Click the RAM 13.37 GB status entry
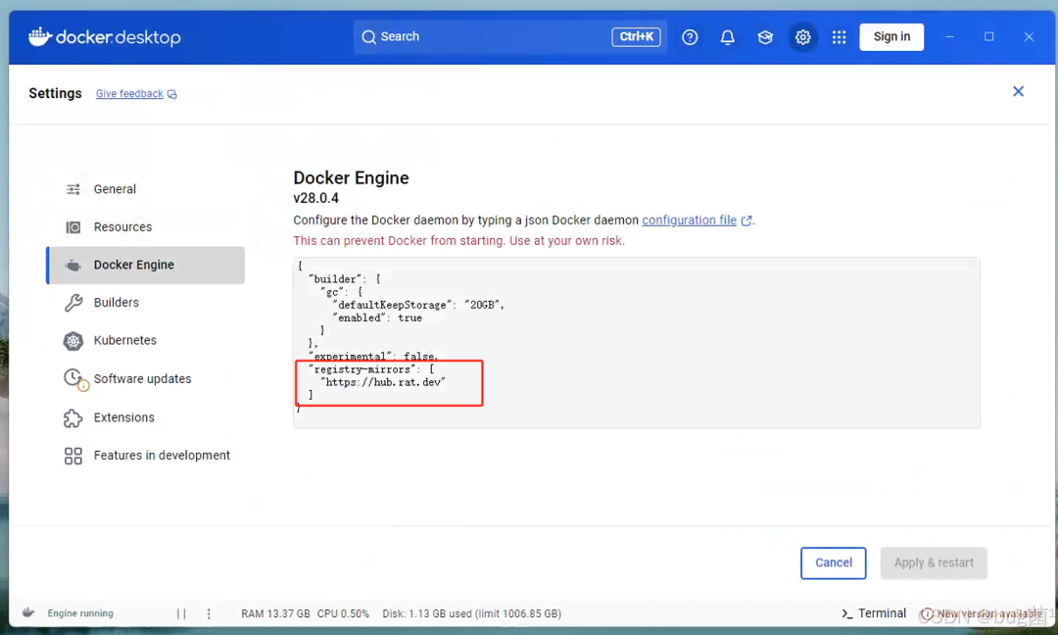This screenshot has width=1058, height=635. point(275,613)
